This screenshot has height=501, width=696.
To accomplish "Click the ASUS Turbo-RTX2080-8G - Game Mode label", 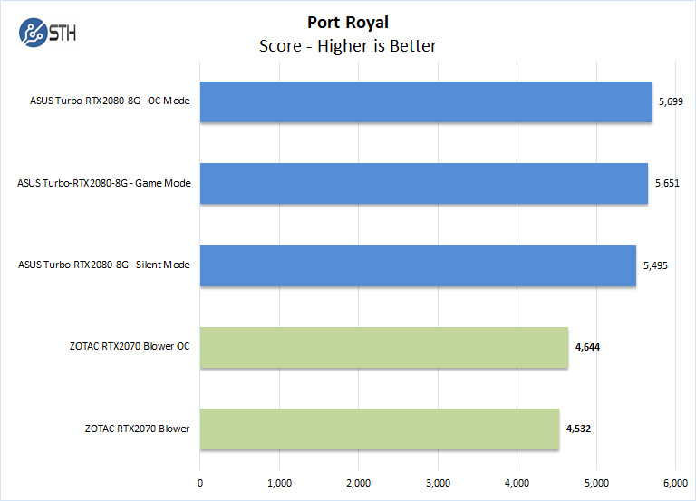I will pyautogui.click(x=104, y=183).
